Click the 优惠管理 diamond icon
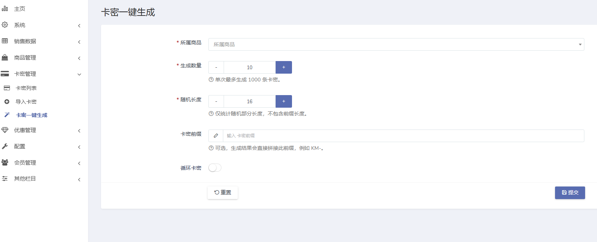 point(5,130)
